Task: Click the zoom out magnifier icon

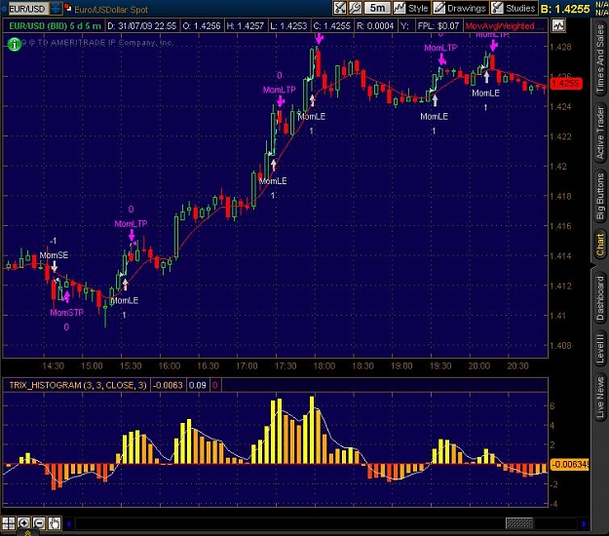Action: 39,523
